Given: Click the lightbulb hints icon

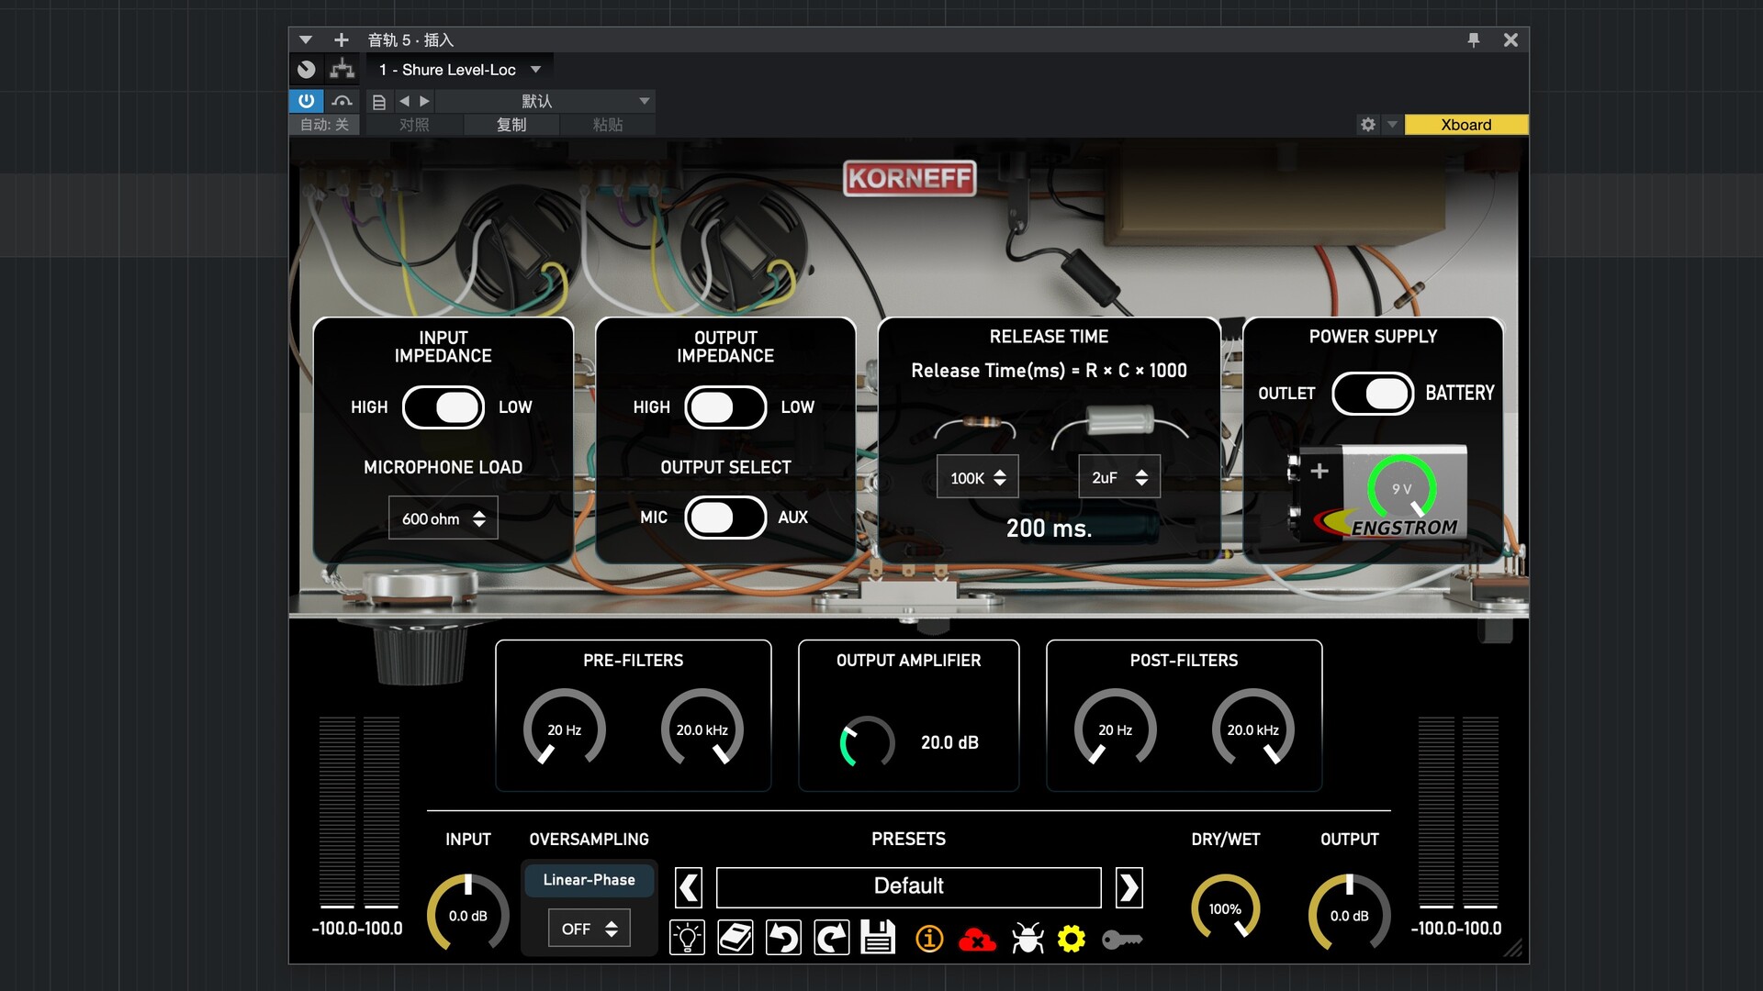Looking at the screenshot, I should tap(687, 938).
